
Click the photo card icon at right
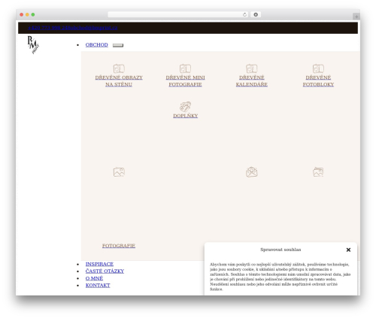click(318, 172)
